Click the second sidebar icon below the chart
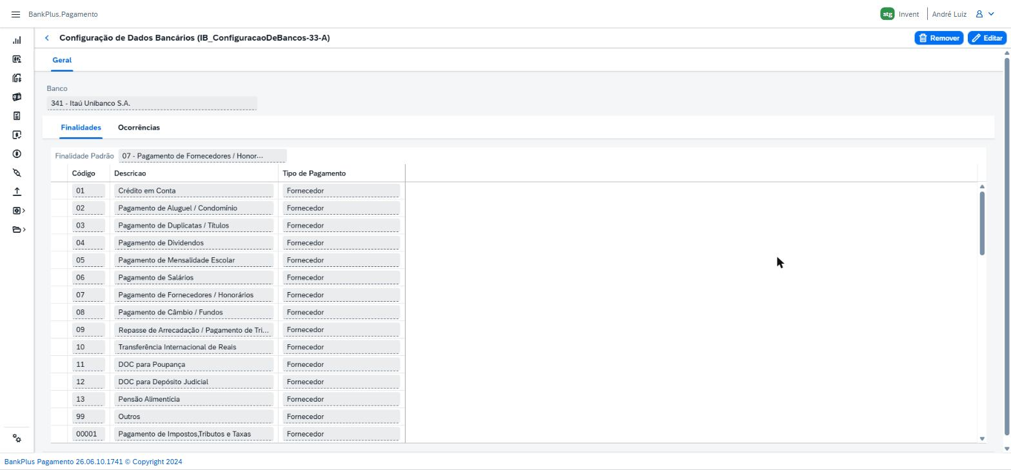The width and height of the screenshot is (1011, 470). tap(17, 59)
